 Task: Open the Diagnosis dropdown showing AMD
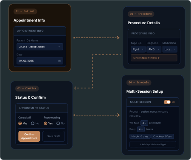click(154, 49)
